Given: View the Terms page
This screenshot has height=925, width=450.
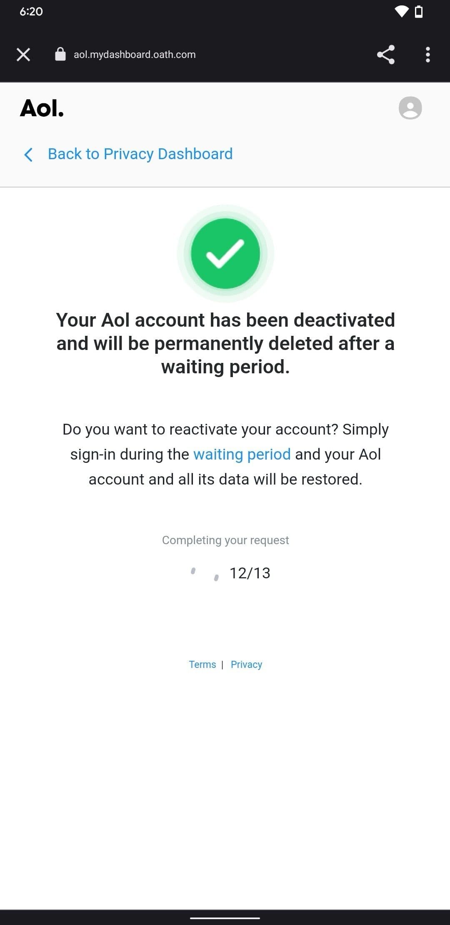Looking at the screenshot, I should [203, 664].
